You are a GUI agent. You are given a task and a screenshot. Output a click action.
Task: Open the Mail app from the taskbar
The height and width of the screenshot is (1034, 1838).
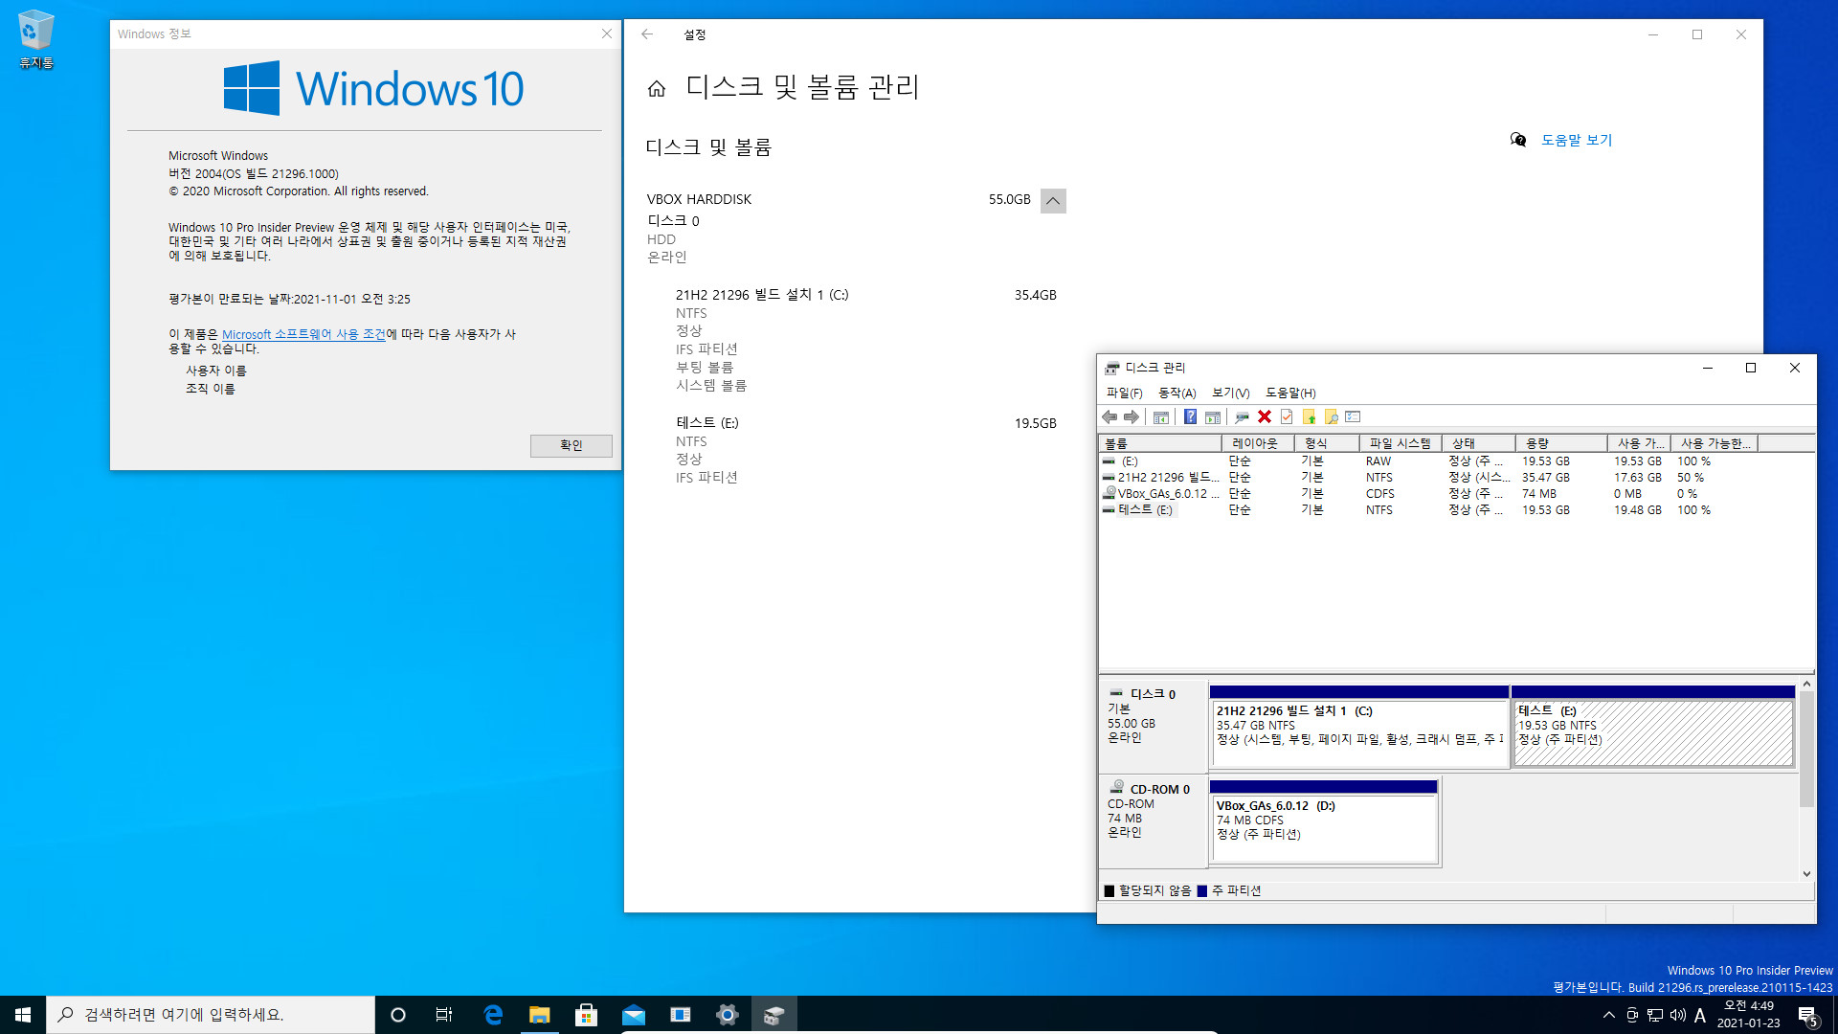[x=633, y=1015]
